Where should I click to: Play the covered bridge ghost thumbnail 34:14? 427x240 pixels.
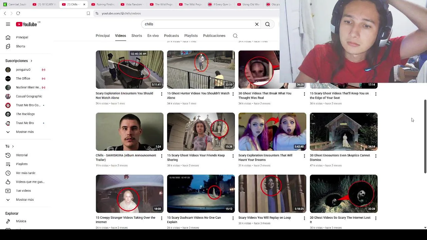(x=344, y=132)
